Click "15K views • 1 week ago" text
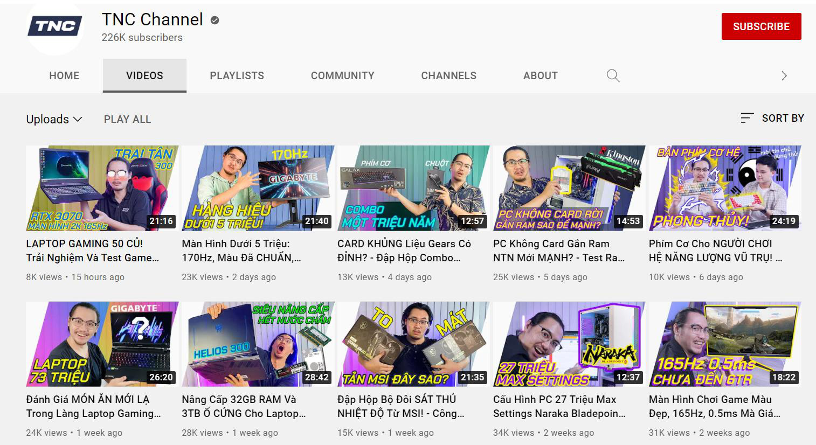 (385, 433)
